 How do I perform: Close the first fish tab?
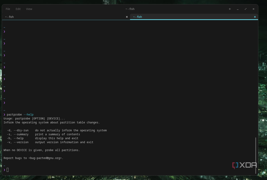click(x=127, y=17)
